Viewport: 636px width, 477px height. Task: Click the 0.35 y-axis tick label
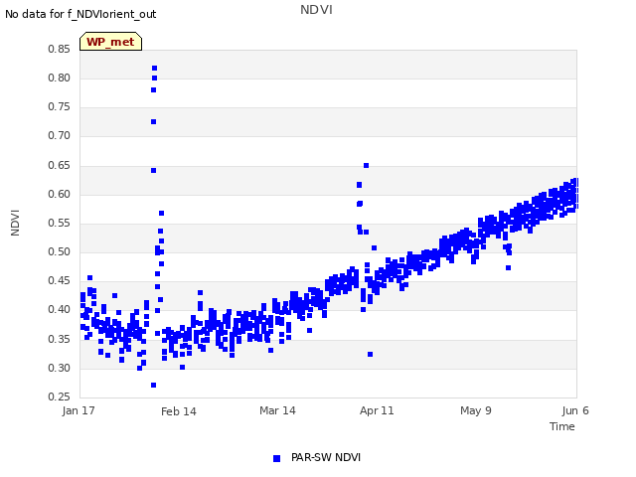click(x=59, y=339)
